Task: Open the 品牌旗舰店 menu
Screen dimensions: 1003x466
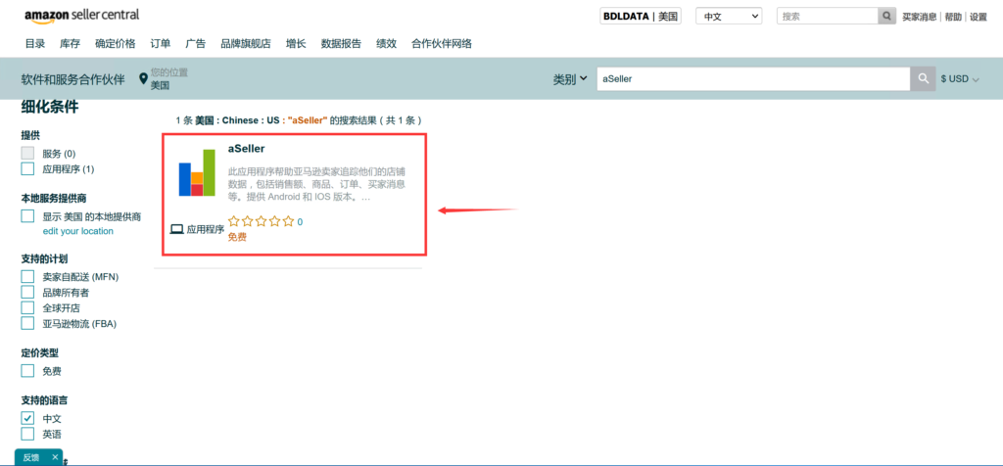Action: click(246, 43)
